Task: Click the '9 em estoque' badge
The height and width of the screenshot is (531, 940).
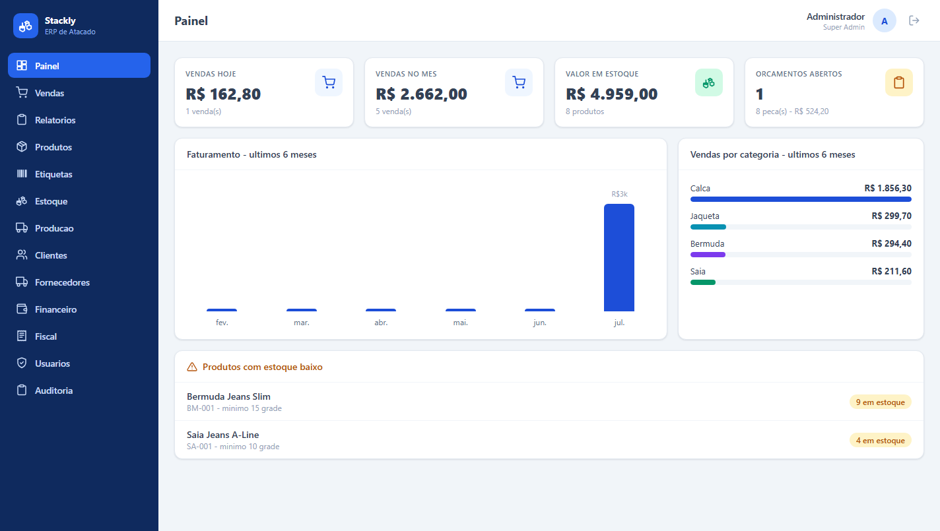Action: tap(881, 402)
